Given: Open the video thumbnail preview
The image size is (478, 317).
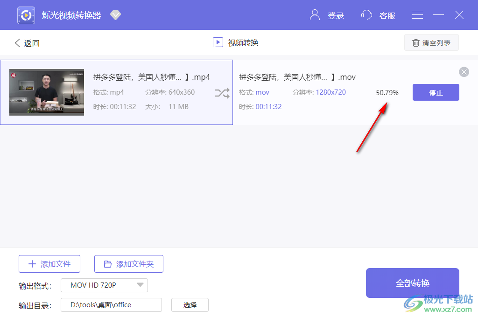Looking at the screenshot, I should (47, 92).
